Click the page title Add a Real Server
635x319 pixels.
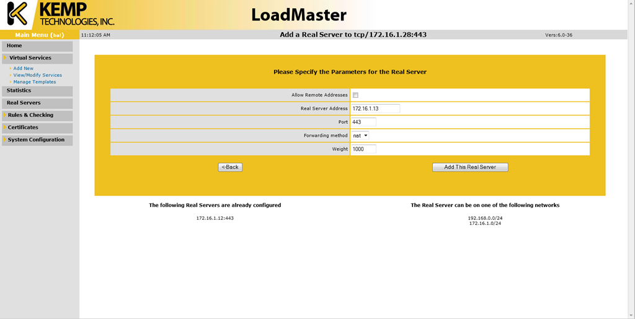(x=353, y=35)
